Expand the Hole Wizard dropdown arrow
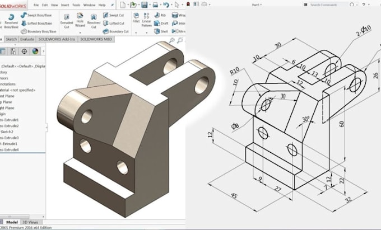381x230 pixels. [80, 32]
